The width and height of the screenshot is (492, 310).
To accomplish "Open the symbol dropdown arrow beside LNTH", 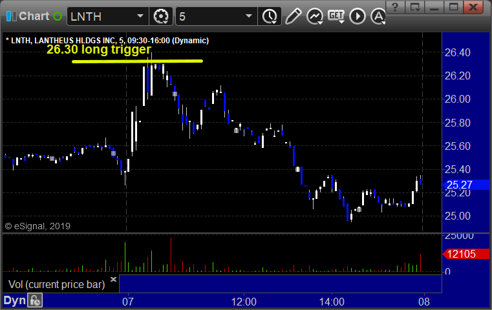I will [x=140, y=16].
